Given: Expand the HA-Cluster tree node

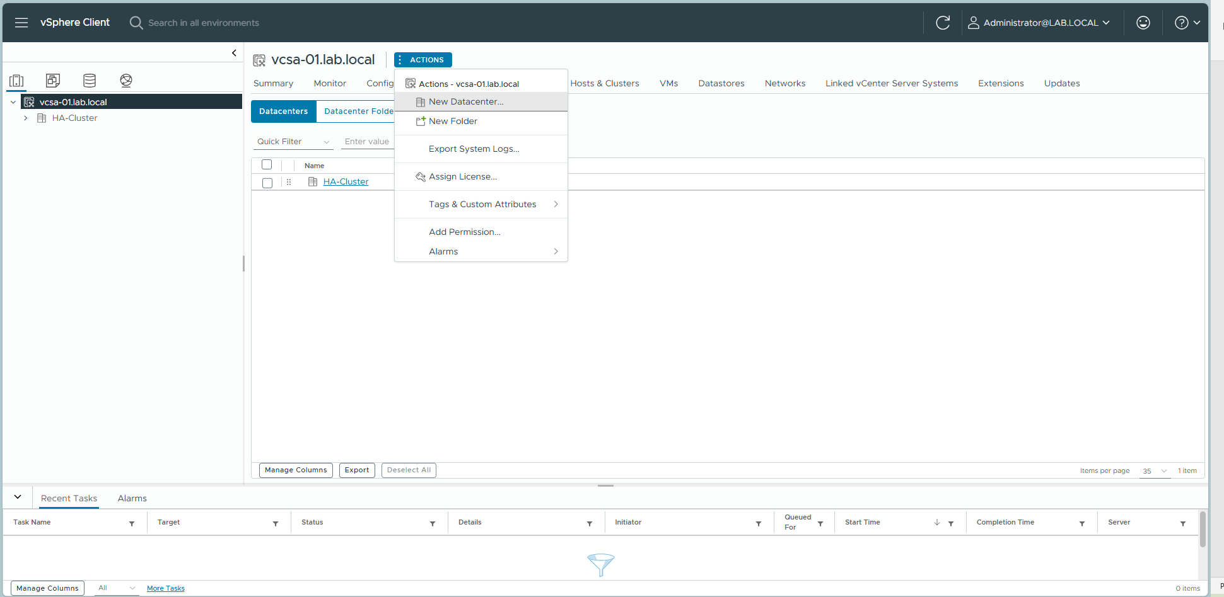Looking at the screenshot, I should [x=25, y=118].
